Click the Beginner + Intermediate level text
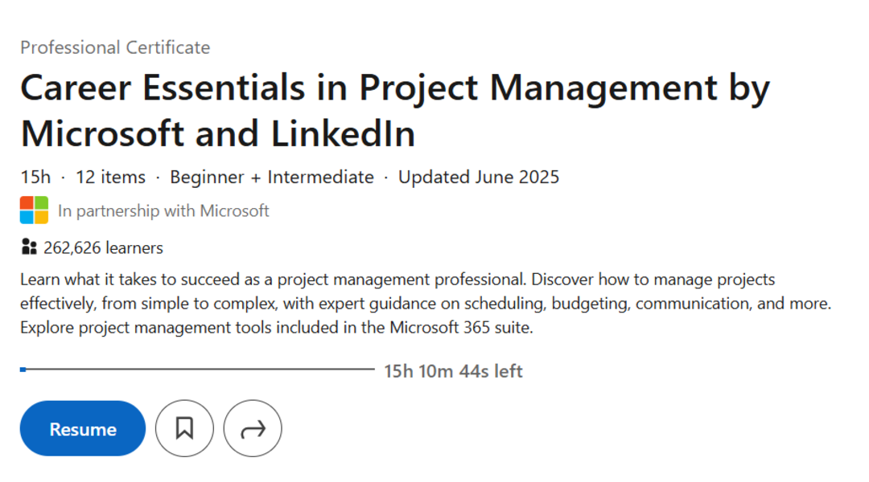Viewport: 869px width, 482px height. click(x=271, y=177)
